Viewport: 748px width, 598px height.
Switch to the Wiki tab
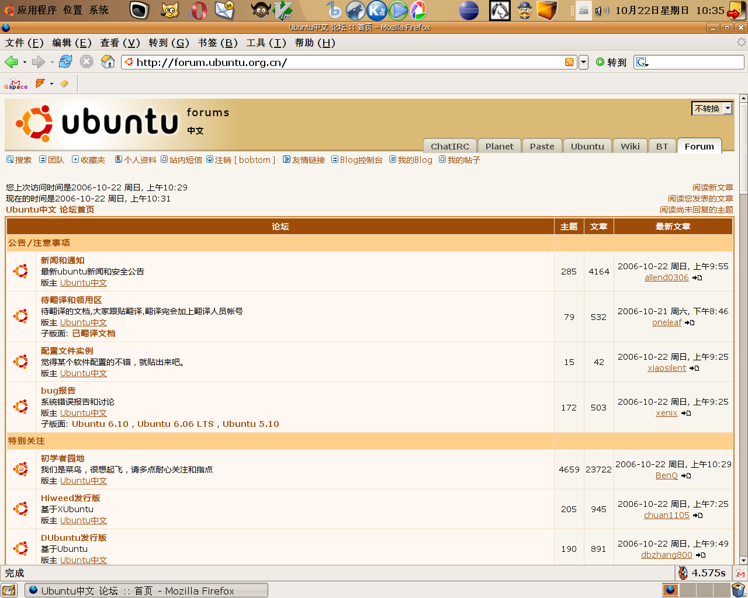(631, 146)
